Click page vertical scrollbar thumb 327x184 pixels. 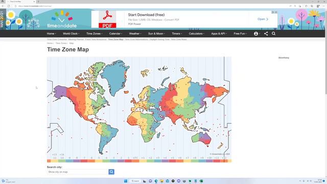(326, 52)
